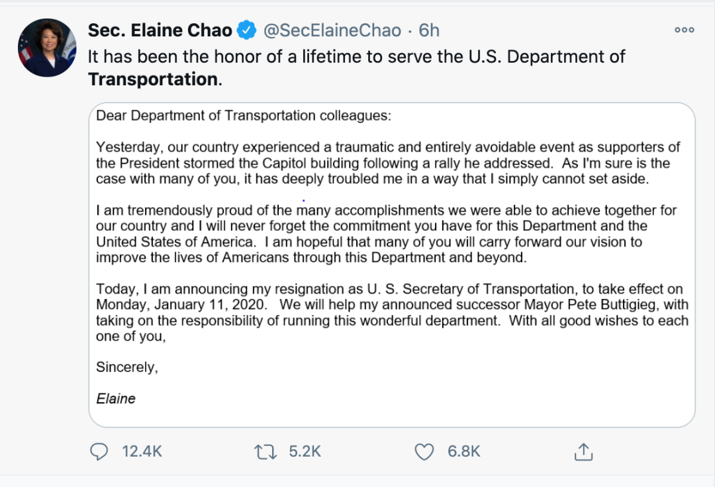Click the 6.8K likes count

click(463, 451)
